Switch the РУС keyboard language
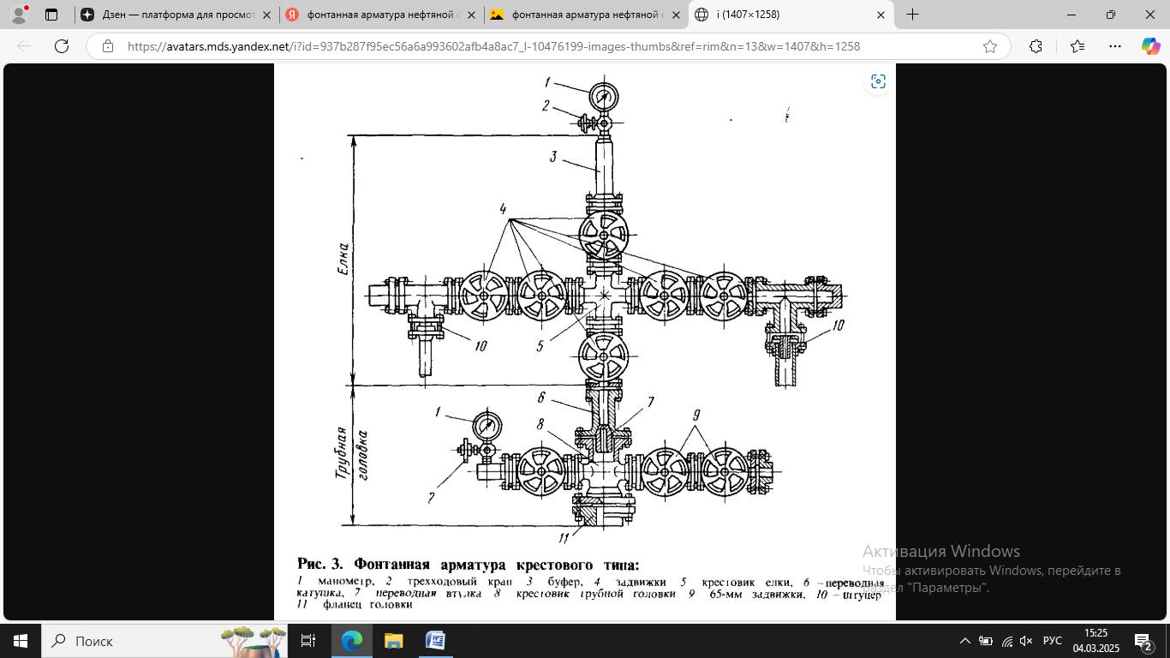Viewport: 1170px width, 658px height. pos(1053,641)
